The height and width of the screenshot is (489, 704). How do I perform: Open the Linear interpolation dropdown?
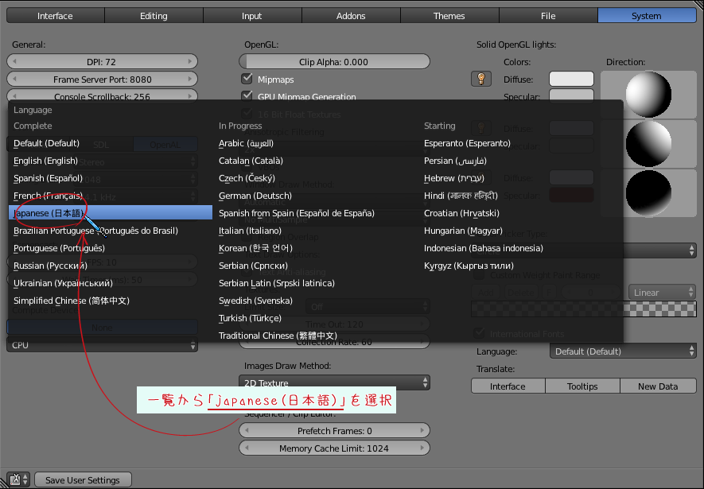pos(662,293)
